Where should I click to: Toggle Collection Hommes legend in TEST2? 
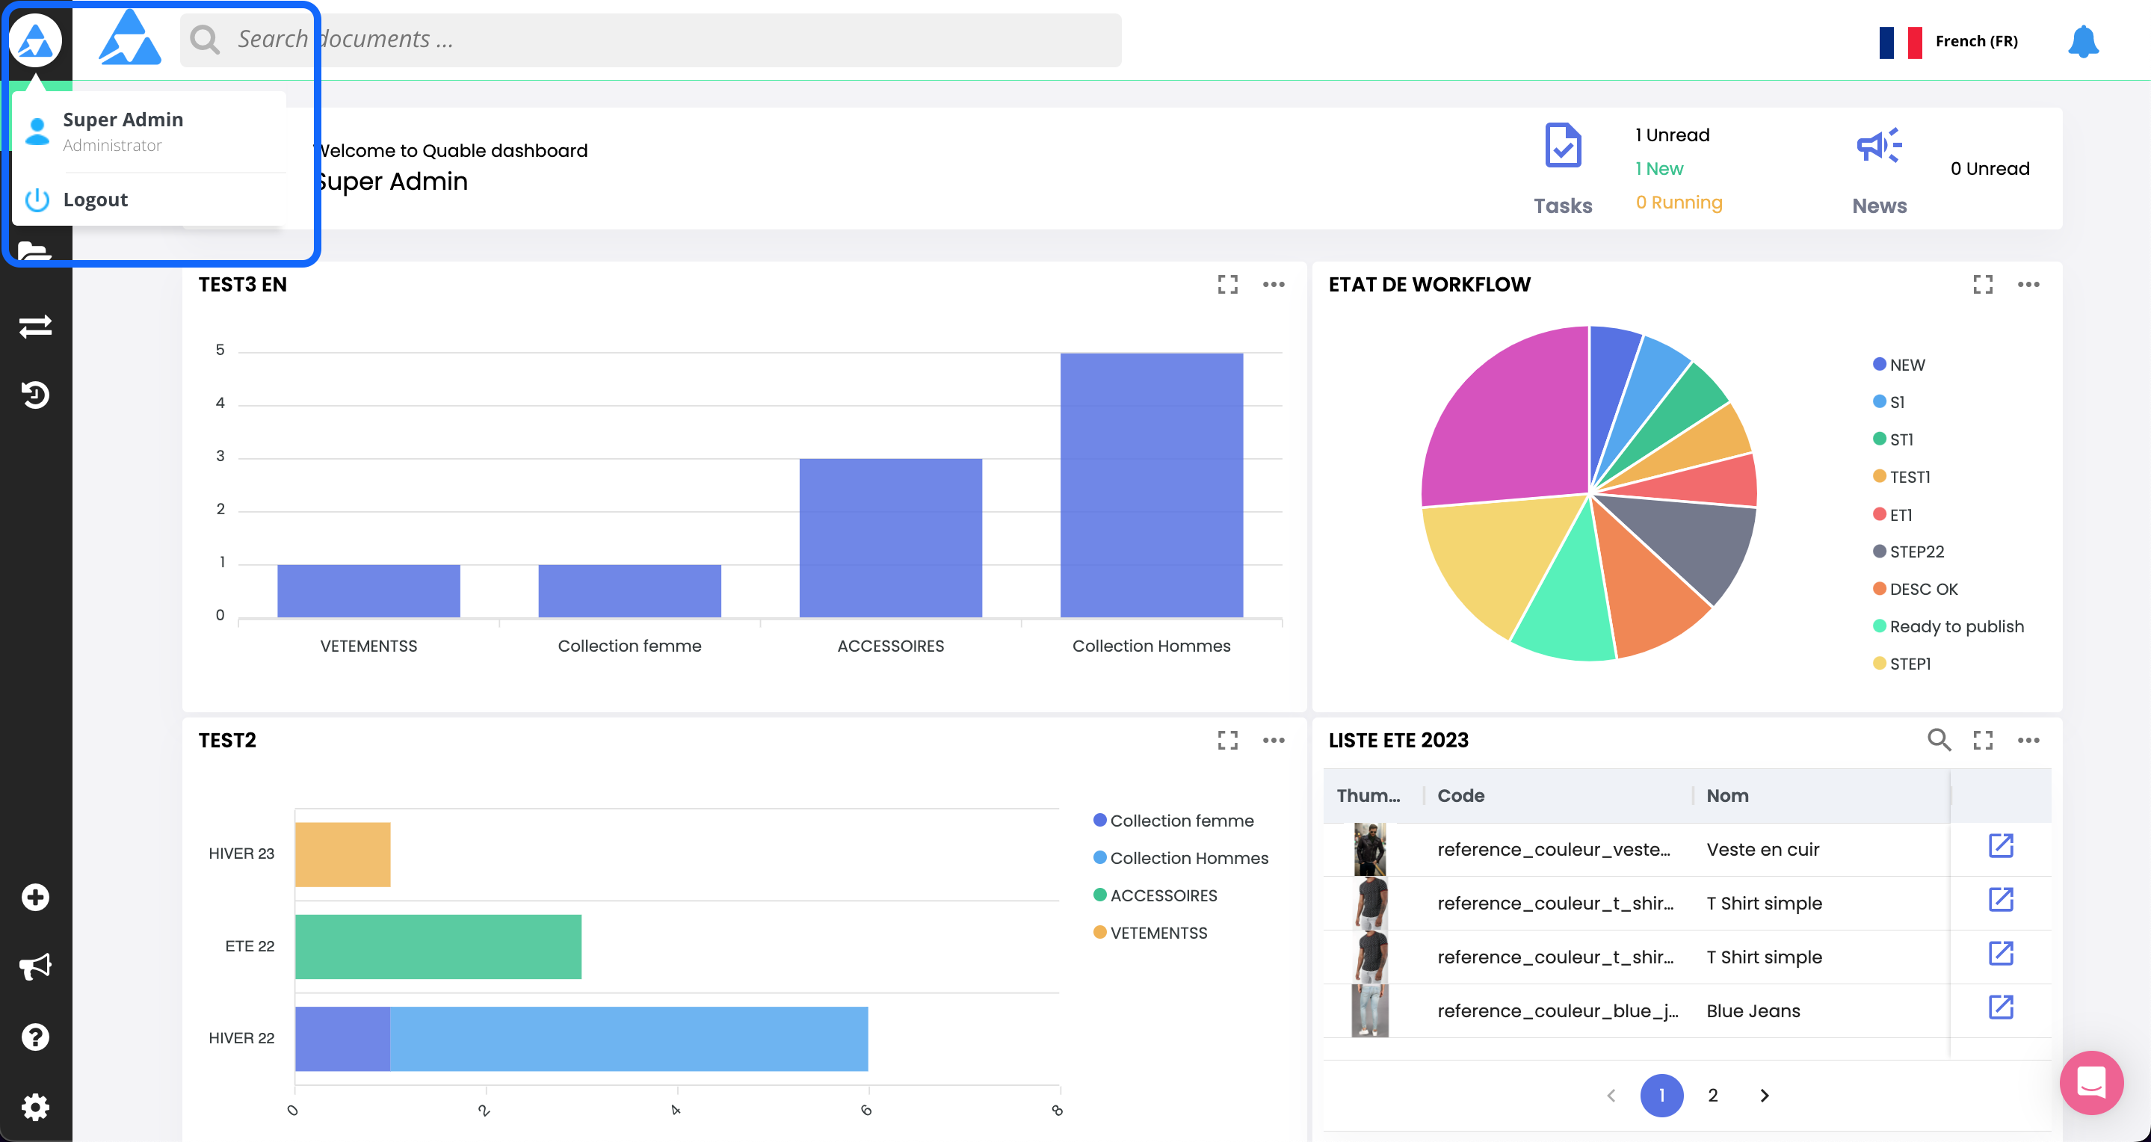tap(1188, 858)
